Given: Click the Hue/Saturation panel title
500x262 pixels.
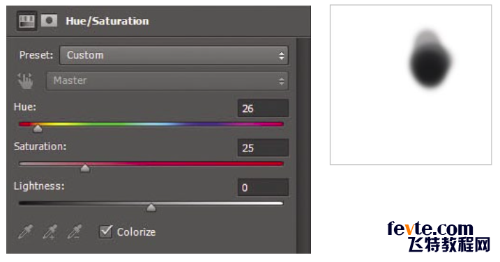Looking at the screenshot, I should coord(107,22).
